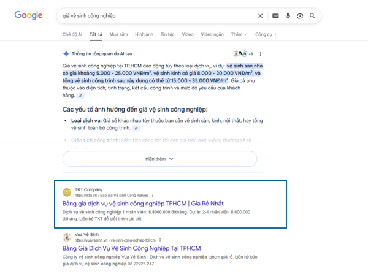Screen dimensions: 368x274
Task: Switch to the Hình ảnh tab
Action: pos(144,34)
